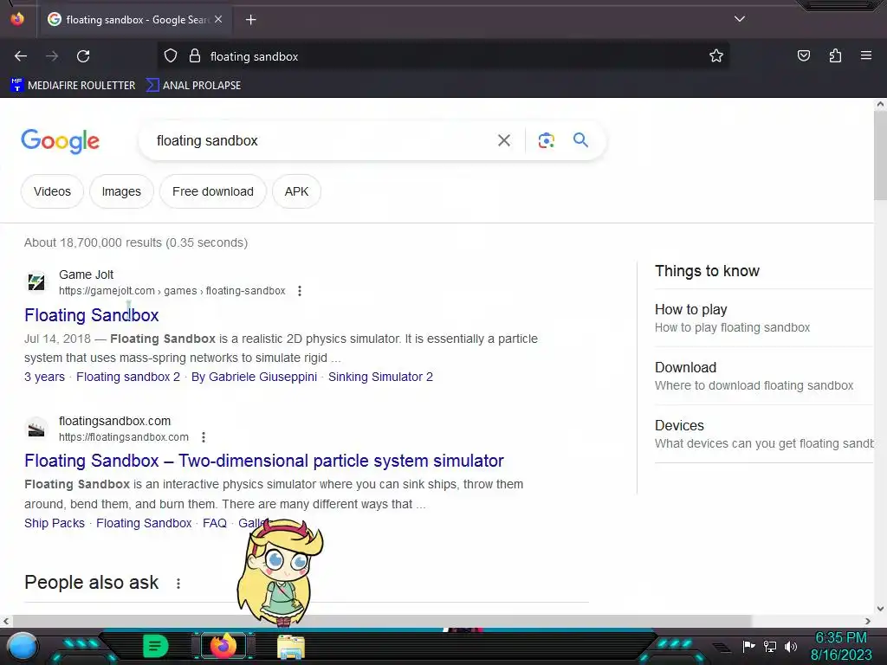887x665 pixels.
Task: Open Firefox View icon
Action: [x=17, y=19]
